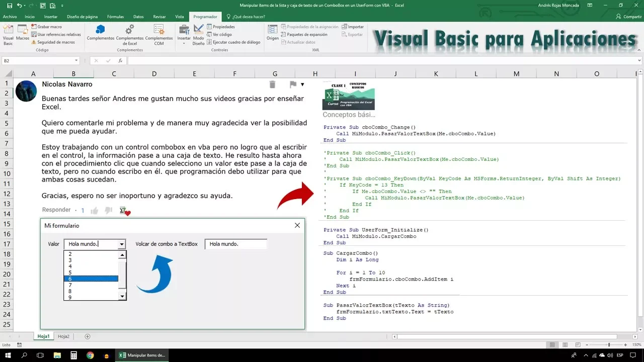644x362 pixels.
Task: Save the workbook using the floppy disk icon
Action: tap(9, 6)
